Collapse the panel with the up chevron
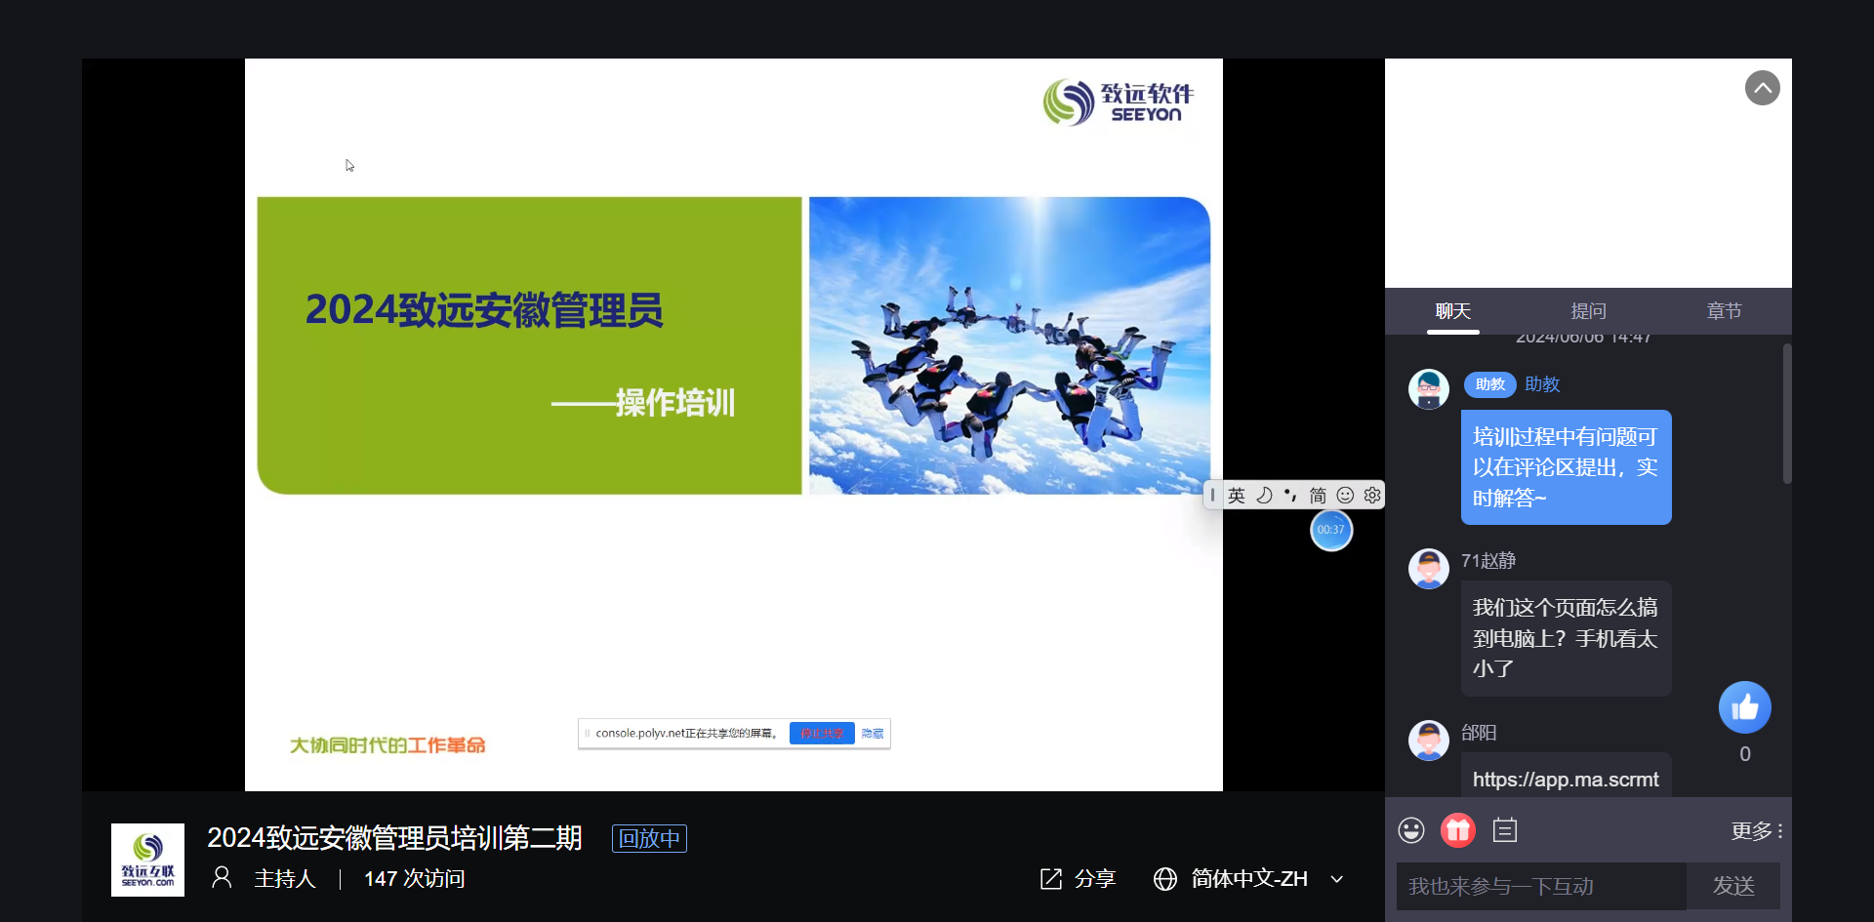 (1762, 89)
